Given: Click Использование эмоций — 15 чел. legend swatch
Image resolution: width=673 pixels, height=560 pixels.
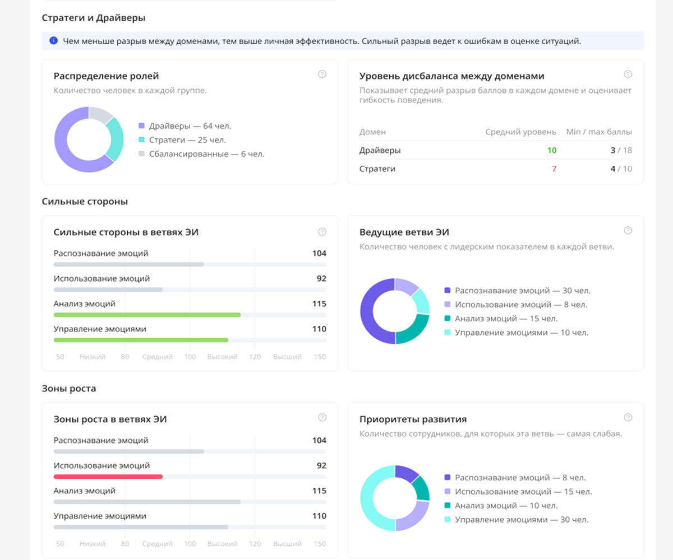Looking at the screenshot, I should tap(447, 492).
